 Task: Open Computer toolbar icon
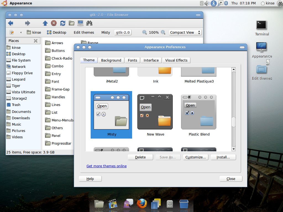click(x=80, y=23)
